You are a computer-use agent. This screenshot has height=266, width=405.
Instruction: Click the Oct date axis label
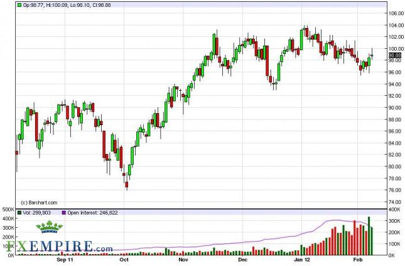point(124,260)
